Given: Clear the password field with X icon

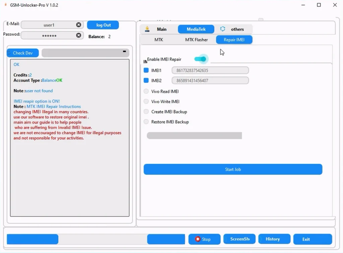Looking at the screenshot, I should (78, 35).
